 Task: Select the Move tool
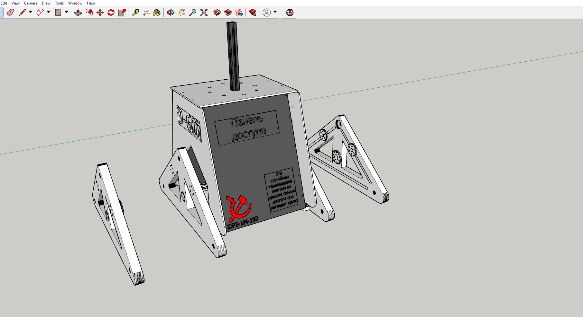[x=100, y=13]
